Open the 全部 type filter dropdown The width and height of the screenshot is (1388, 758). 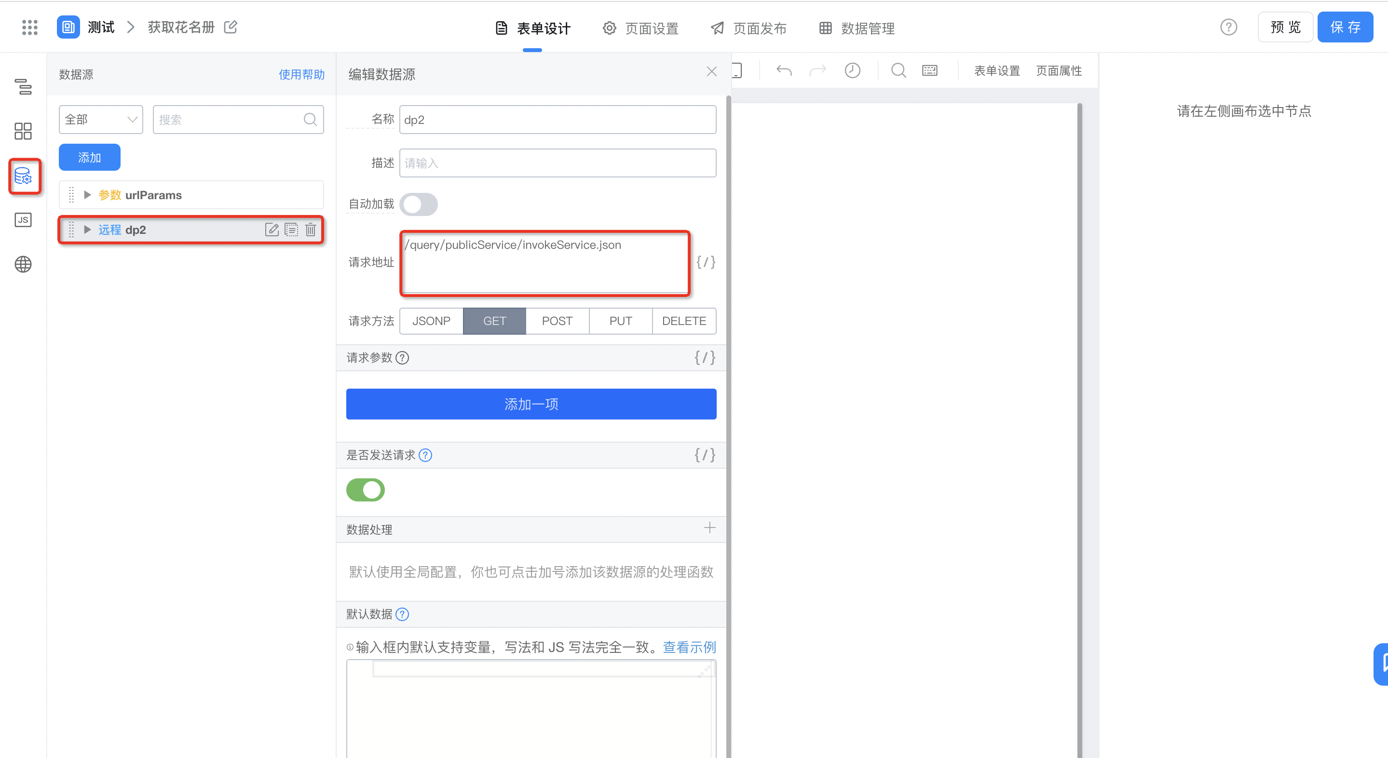pyautogui.click(x=101, y=119)
